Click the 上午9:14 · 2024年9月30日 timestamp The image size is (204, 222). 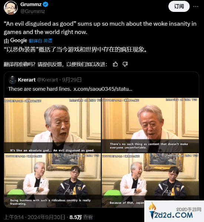point(34,217)
